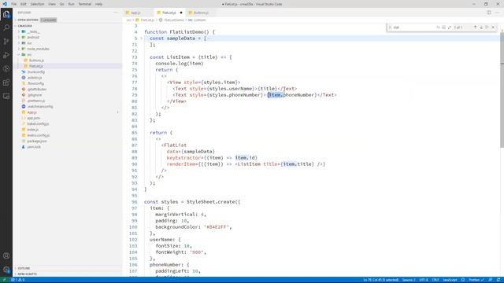Screen dimensions: 504x283
Task: Open the Search view in the activity bar
Action: click(6, 28)
